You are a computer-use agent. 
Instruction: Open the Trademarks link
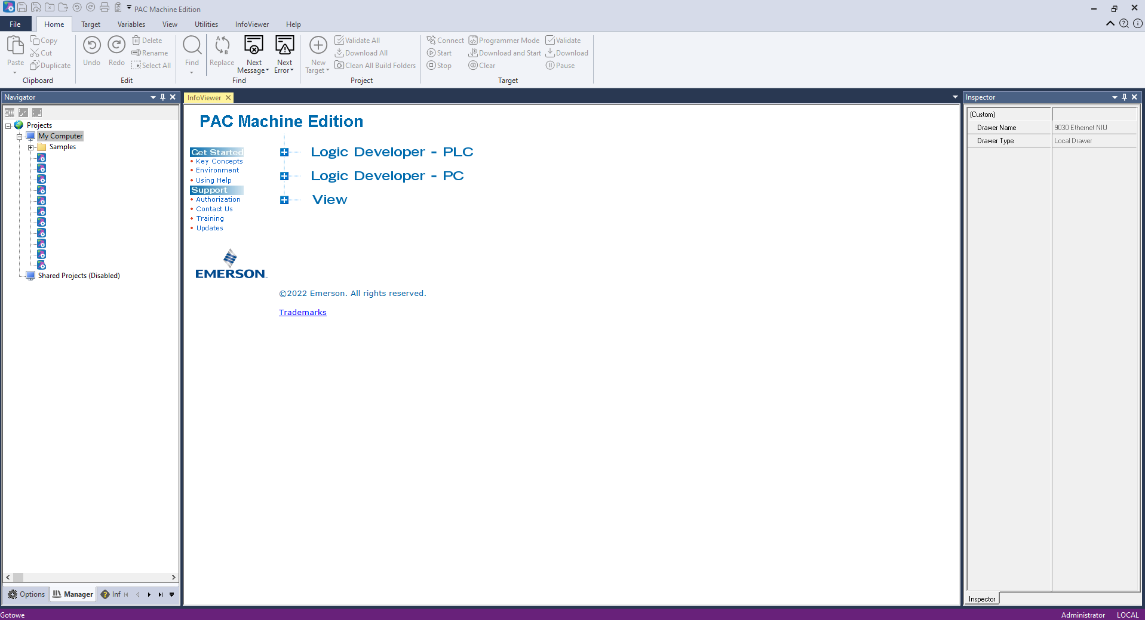pos(303,312)
